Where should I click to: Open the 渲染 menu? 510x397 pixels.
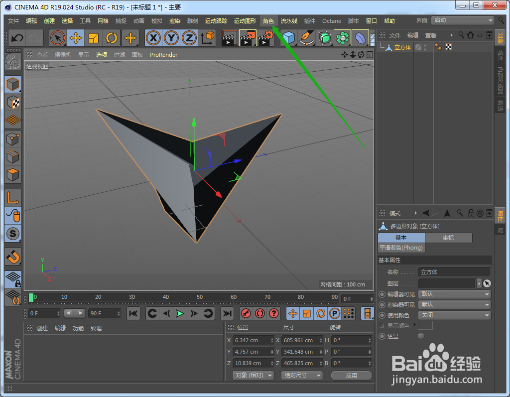175,21
